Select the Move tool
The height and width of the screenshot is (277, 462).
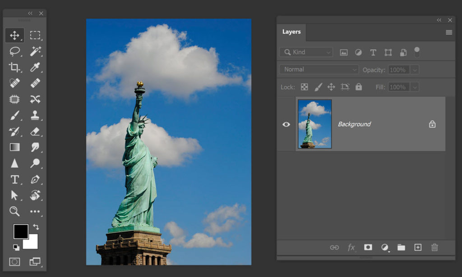tap(14, 35)
